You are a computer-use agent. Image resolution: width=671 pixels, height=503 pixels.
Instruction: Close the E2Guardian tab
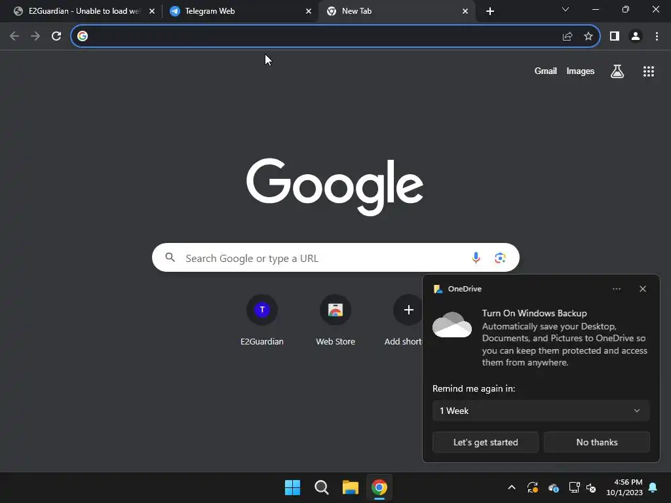click(152, 11)
